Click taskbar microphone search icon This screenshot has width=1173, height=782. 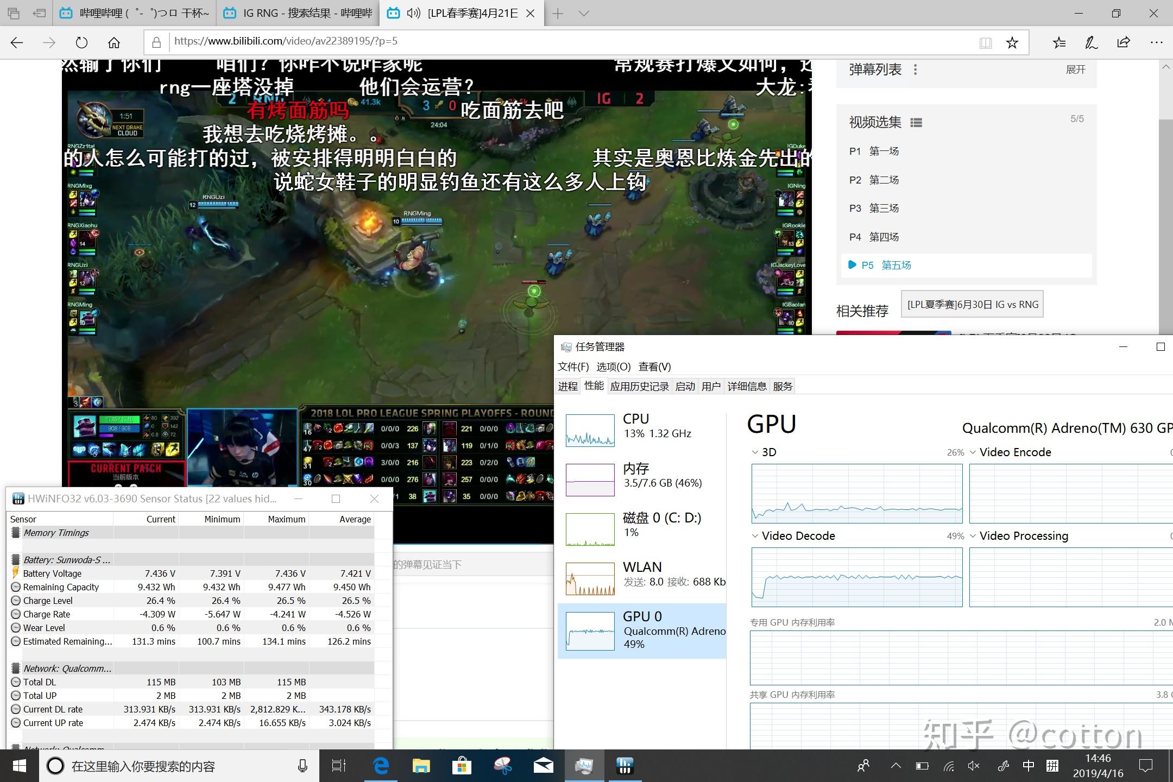(x=302, y=766)
